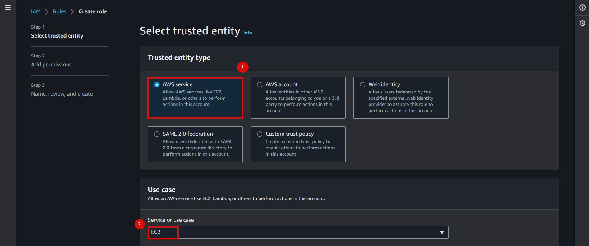Go to Roles breadcrumb link
This screenshot has width=589, height=246.
pyautogui.click(x=60, y=11)
